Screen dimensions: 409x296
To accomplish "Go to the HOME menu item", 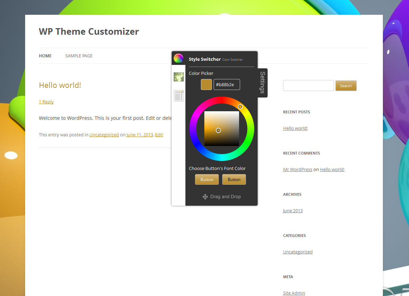I will [45, 56].
